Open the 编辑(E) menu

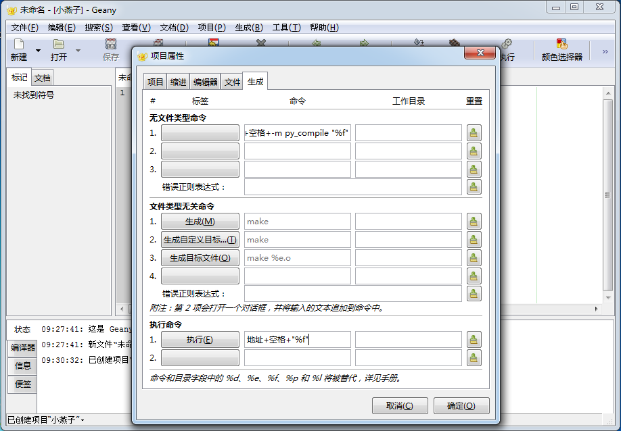62,27
